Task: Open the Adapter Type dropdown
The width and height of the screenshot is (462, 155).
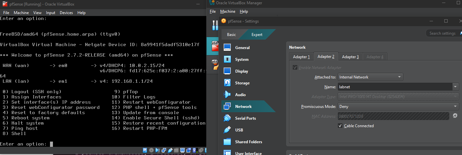Action: pos(398,97)
